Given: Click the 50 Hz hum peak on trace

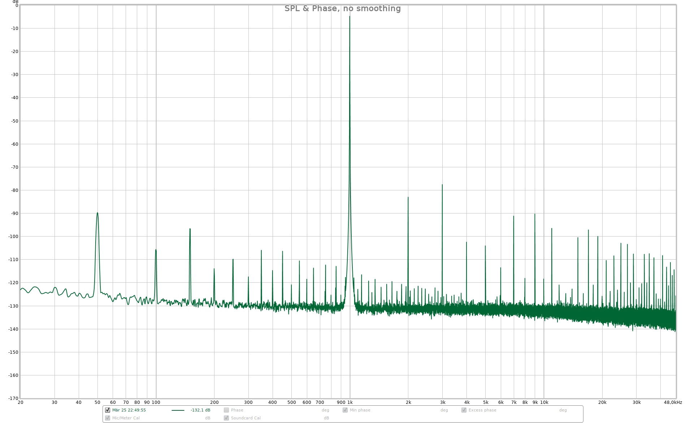Looking at the screenshot, I should (x=97, y=213).
